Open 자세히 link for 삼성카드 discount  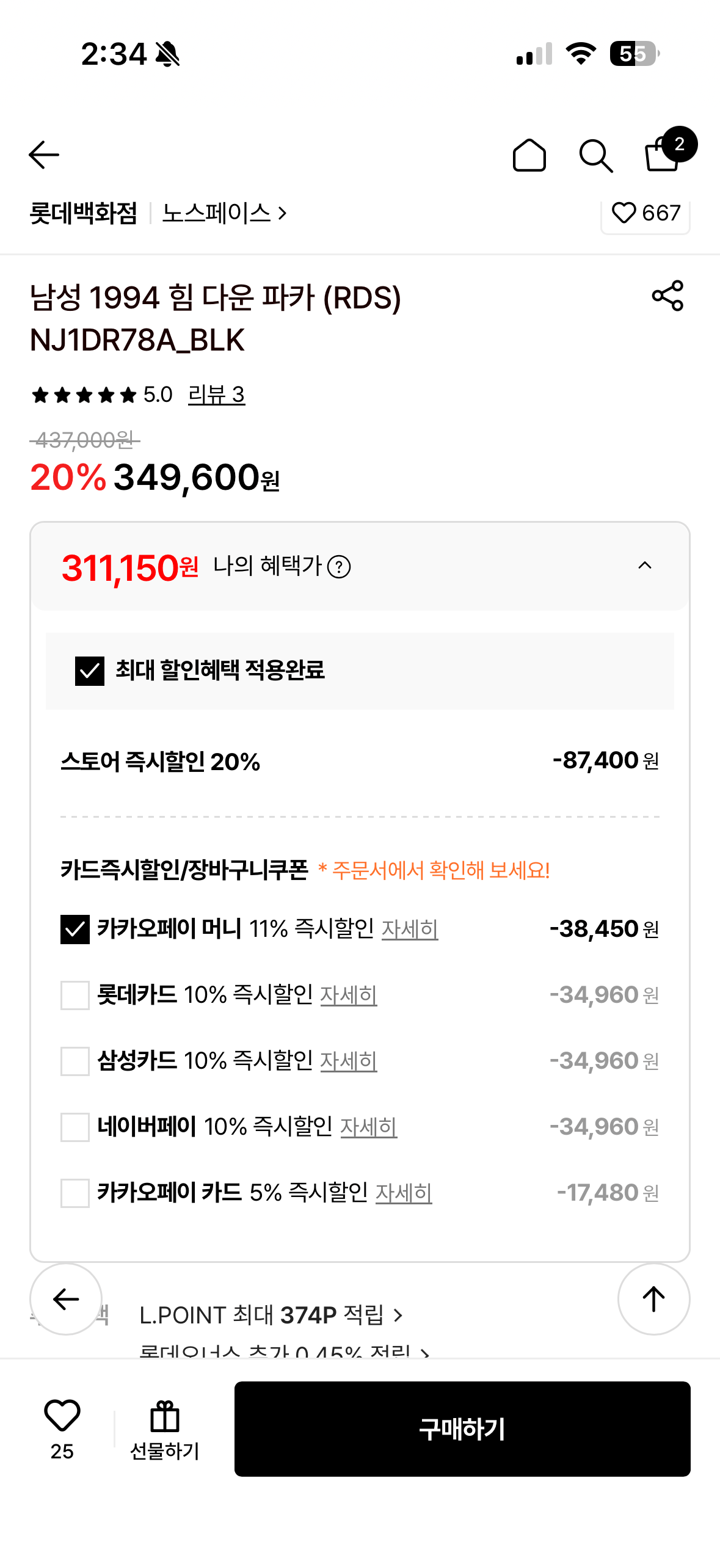click(x=349, y=1061)
